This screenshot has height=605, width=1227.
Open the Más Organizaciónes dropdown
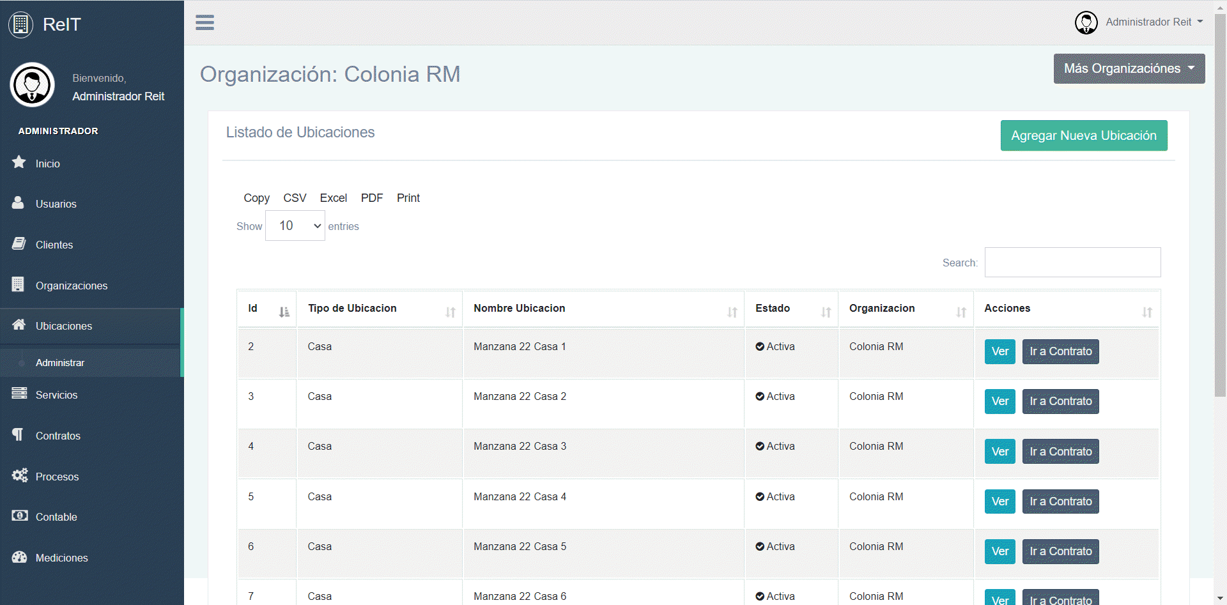pos(1129,68)
